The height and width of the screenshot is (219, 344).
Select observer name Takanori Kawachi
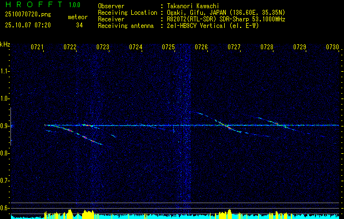(193, 6)
